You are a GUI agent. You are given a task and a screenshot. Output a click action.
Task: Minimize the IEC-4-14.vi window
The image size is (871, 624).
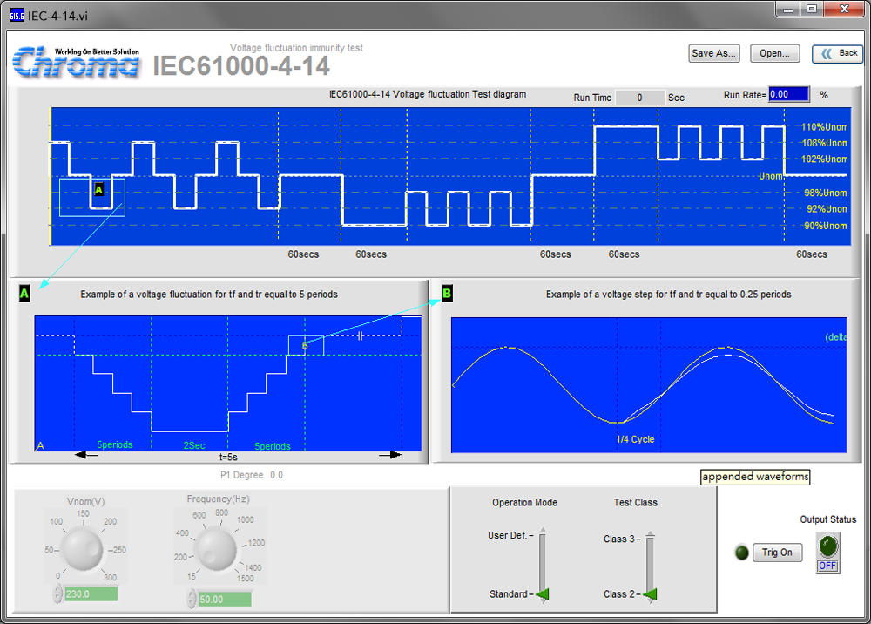coord(787,10)
